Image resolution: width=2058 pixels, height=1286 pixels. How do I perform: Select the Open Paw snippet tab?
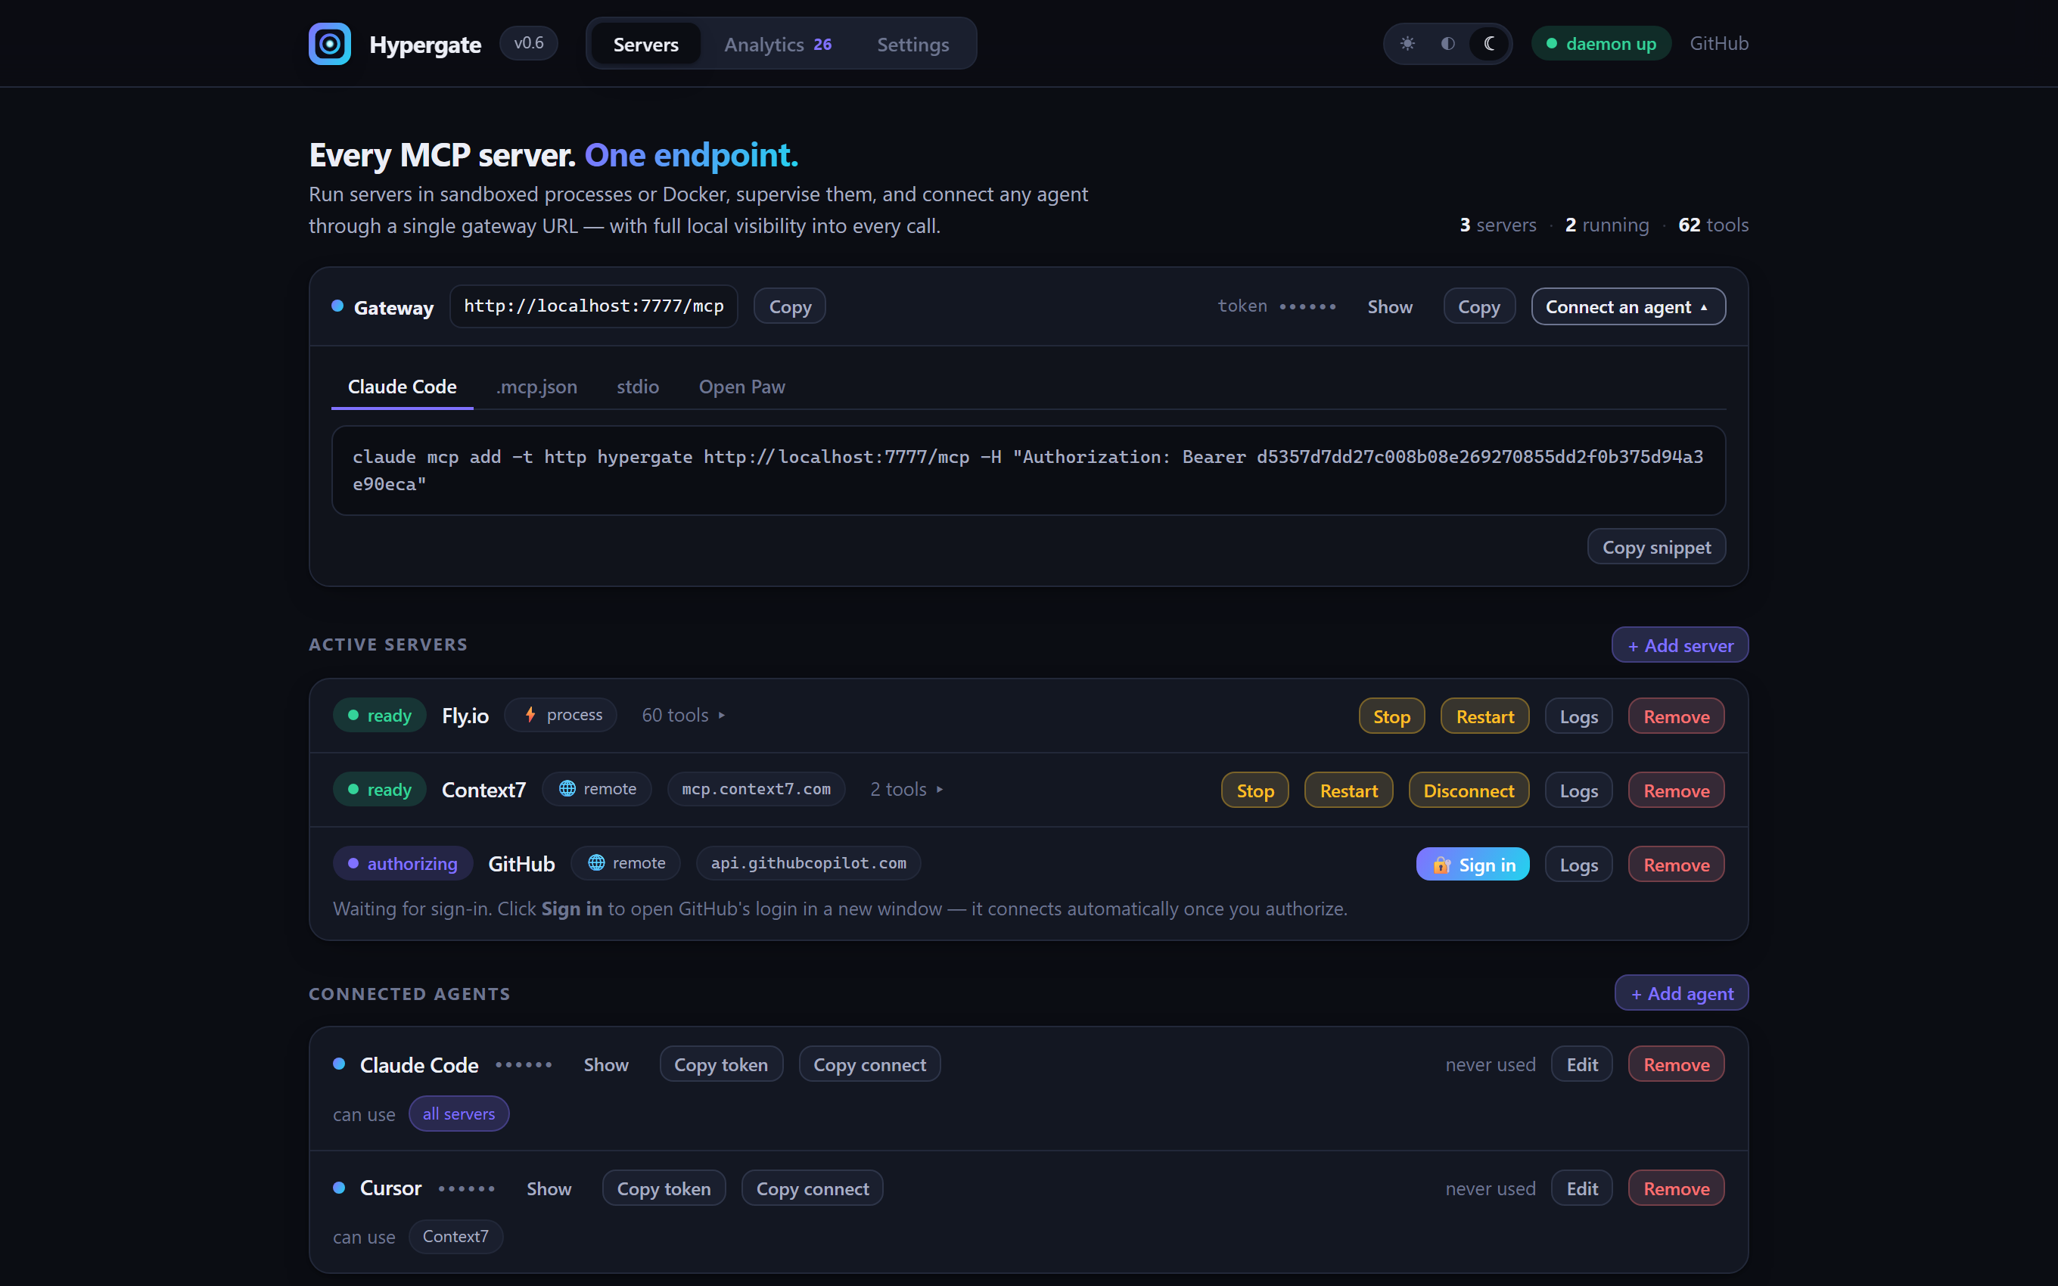pos(741,387)
